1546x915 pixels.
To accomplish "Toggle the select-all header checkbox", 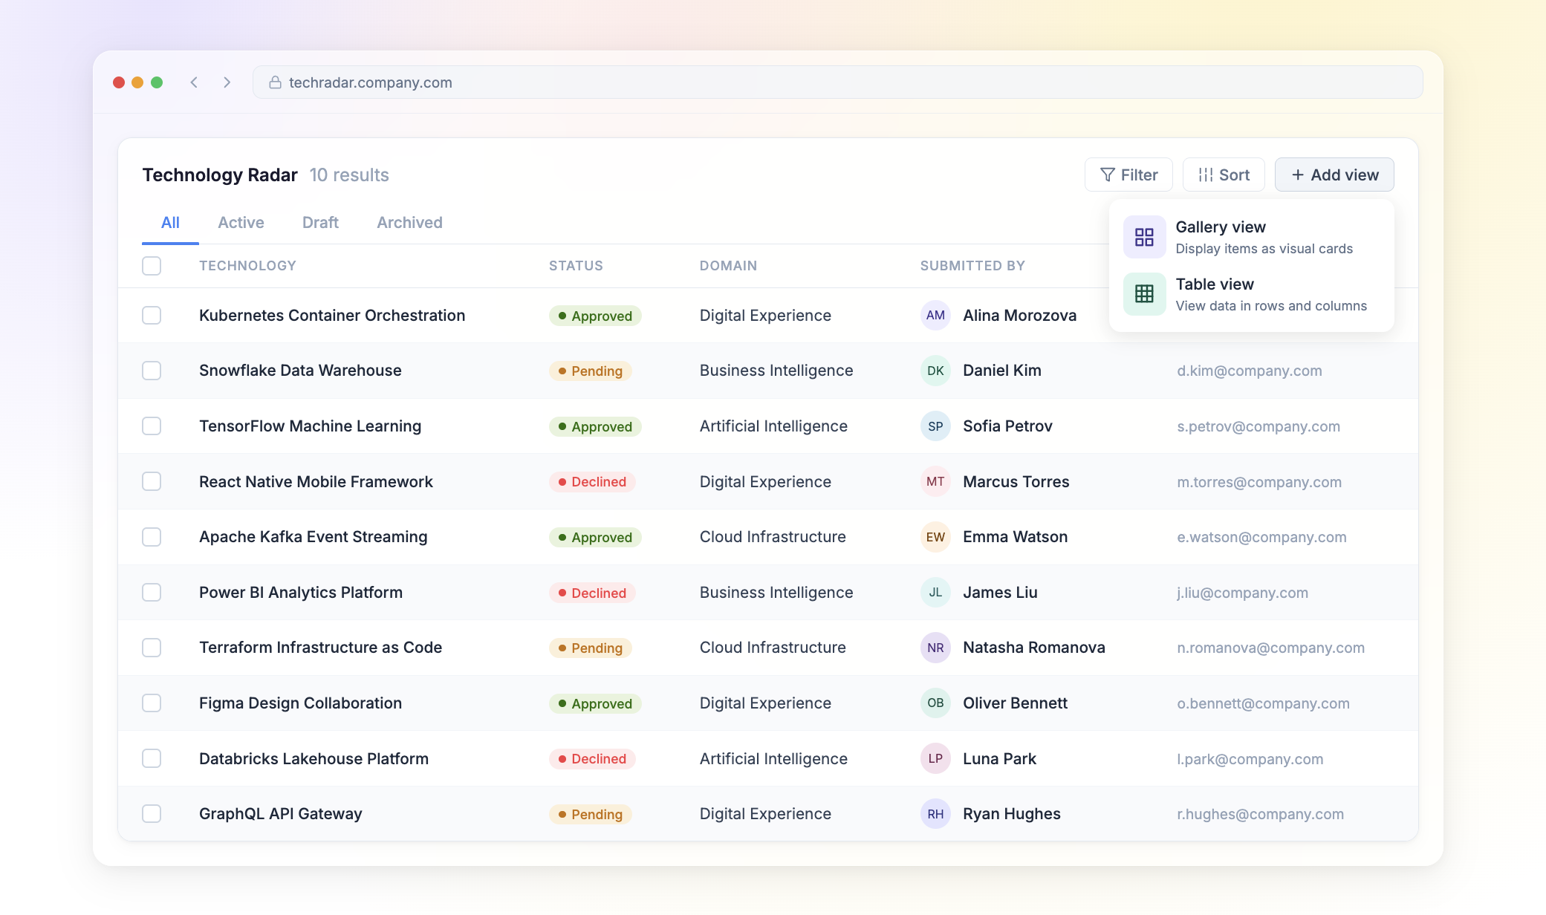I will [152, 266].
